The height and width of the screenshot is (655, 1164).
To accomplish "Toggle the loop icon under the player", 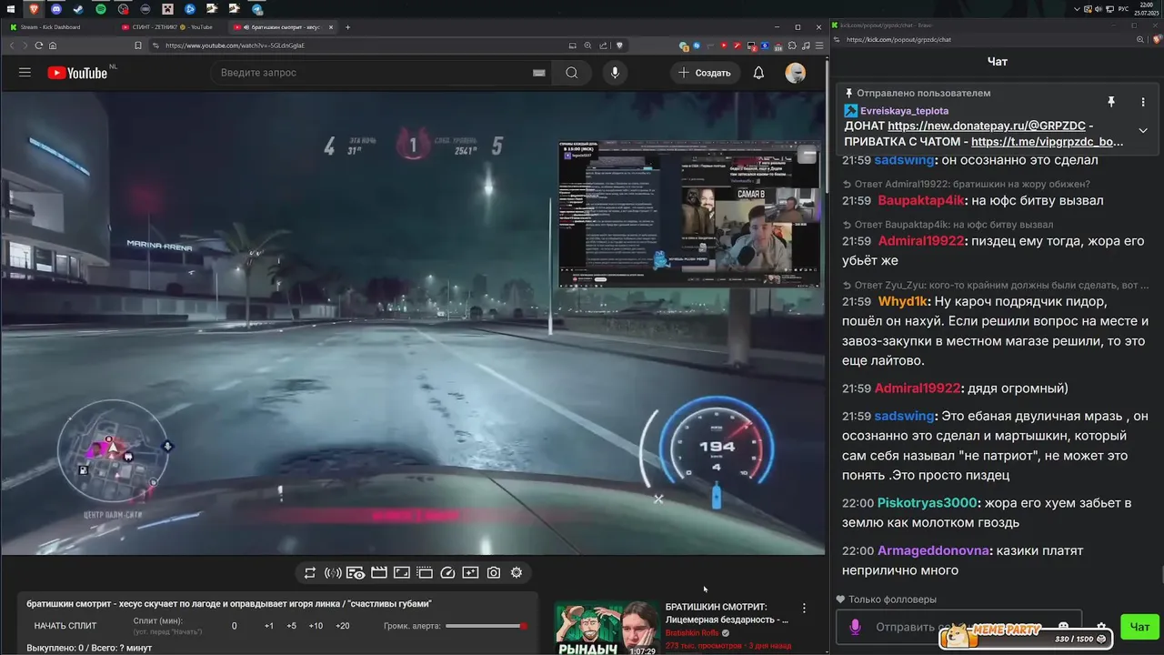I will 310,572.
